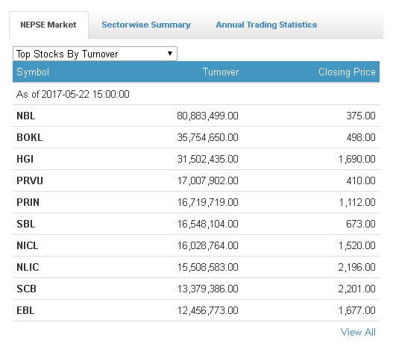
Task: Open the NBL stock symbol
Action: [x=26, y=116]
